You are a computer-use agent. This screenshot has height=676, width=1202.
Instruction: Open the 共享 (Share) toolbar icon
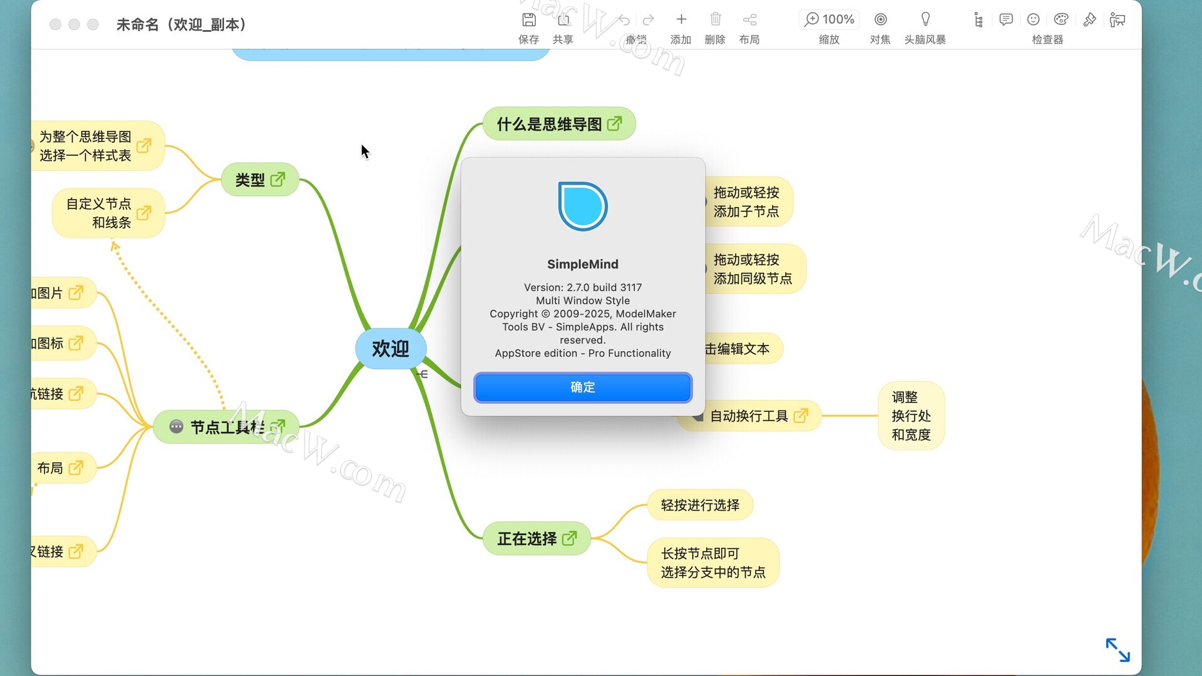click(x=563, y=19)
